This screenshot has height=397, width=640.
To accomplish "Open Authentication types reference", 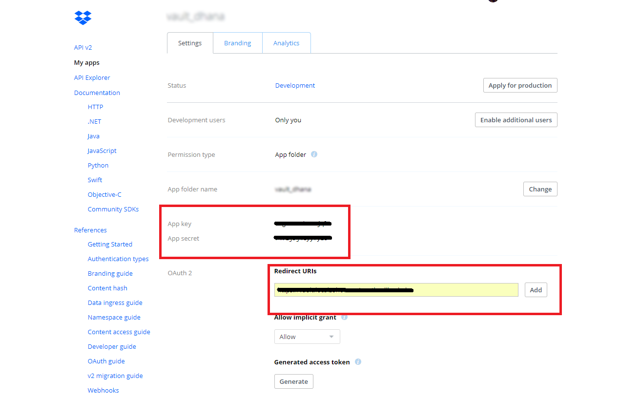I will click(118, 259).
